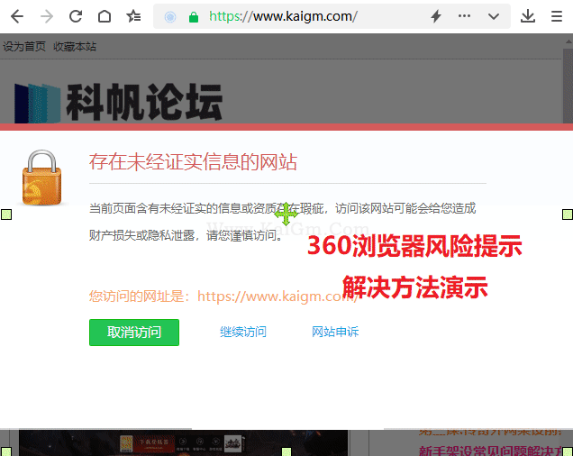
Task: Click the 继续访问 link
Action: click(x=243, y=332)
